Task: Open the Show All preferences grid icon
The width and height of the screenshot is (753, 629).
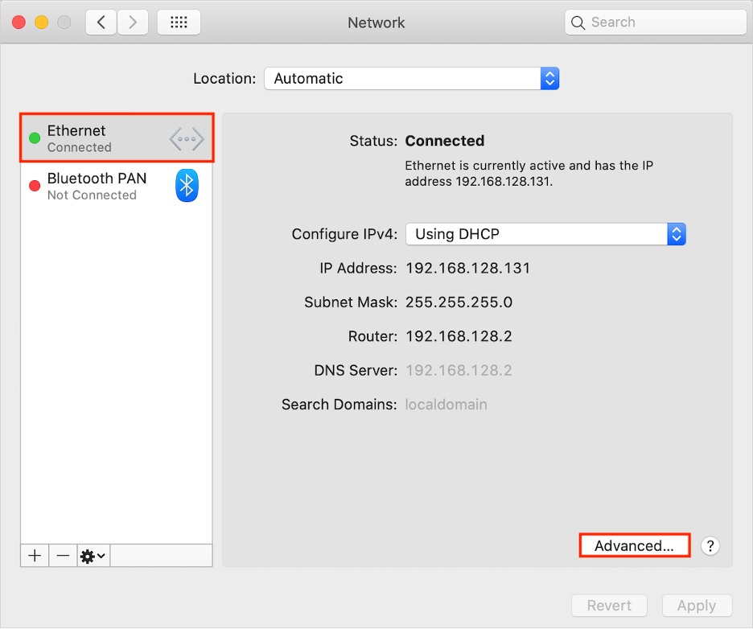Action: (x=178, y=22)
